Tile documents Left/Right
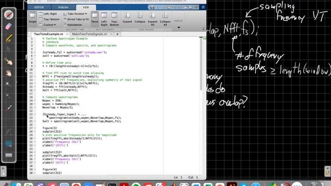 [48, 14]
